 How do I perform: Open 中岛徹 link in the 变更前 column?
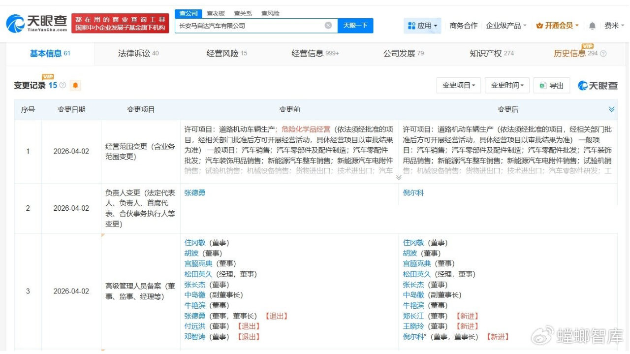coord(194,295)
